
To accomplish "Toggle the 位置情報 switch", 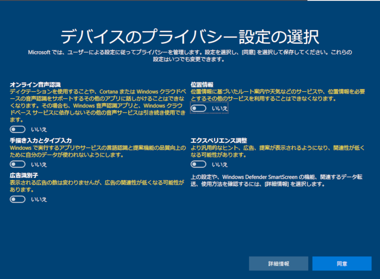I will 198,108.
